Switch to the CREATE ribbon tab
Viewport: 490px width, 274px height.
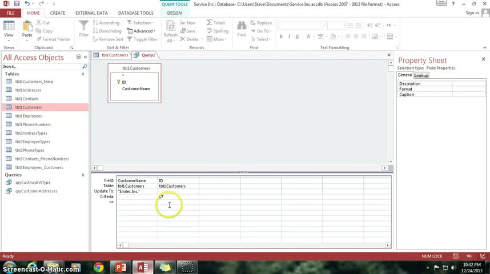coord(58,13)
